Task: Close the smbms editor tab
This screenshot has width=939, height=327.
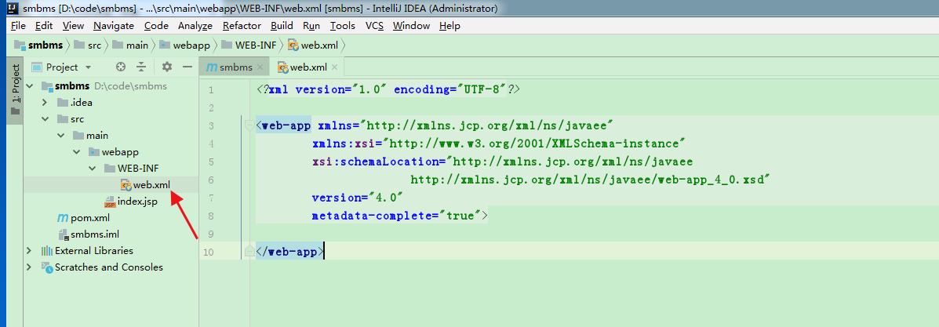Action: point(260,67)
